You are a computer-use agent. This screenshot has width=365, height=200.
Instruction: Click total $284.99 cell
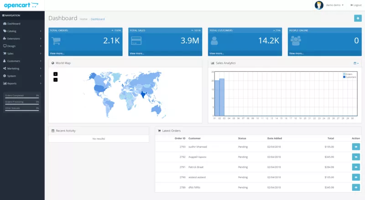329,167
